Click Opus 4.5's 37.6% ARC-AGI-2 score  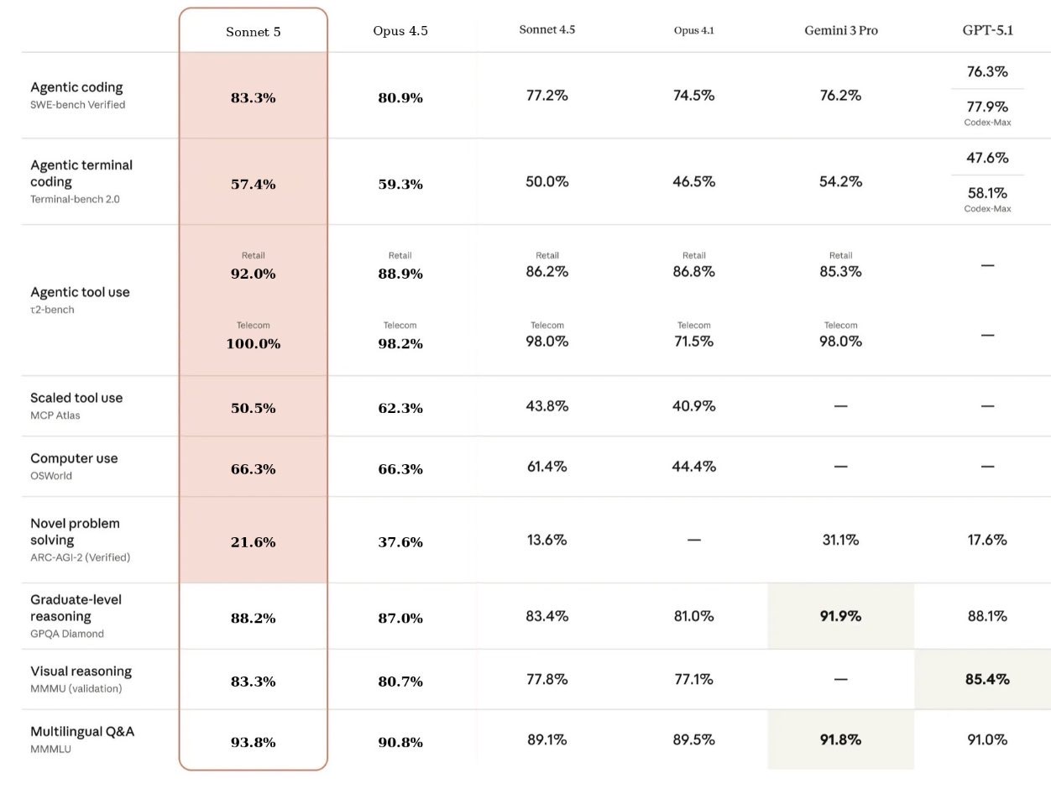[x=400, y=542]
